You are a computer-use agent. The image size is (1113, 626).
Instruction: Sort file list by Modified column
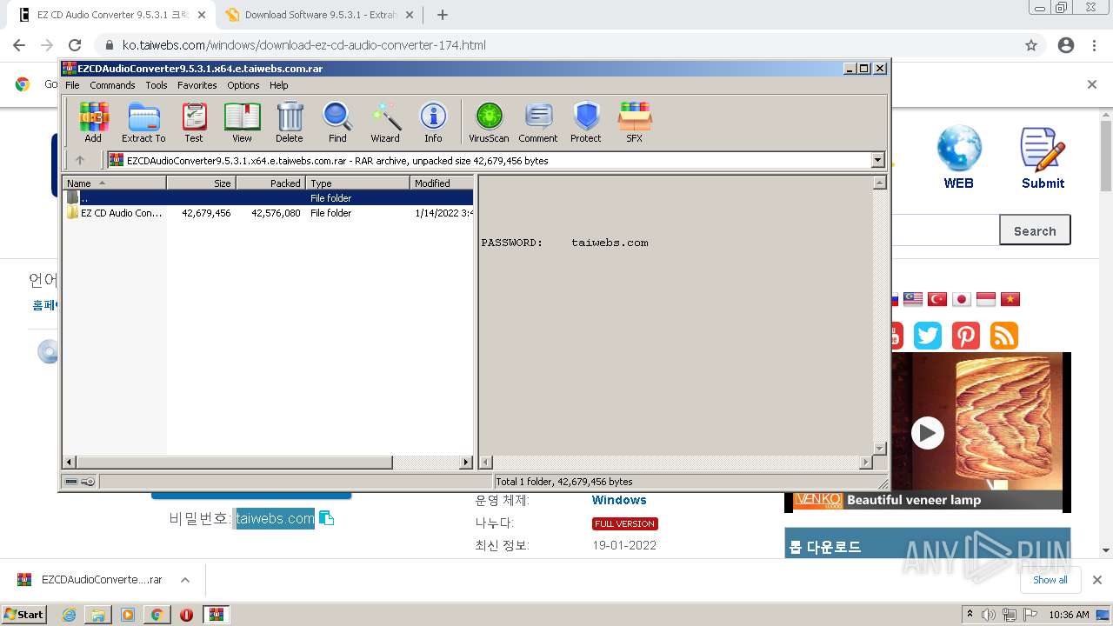point(442,183)
